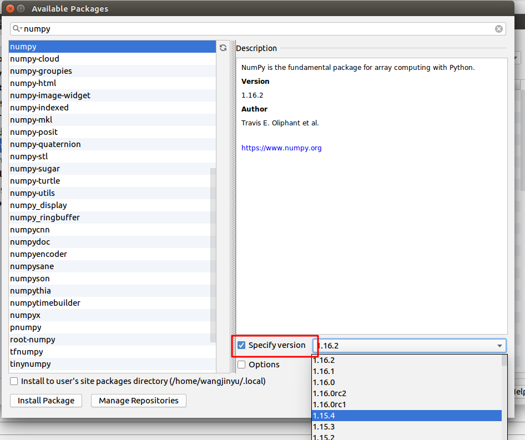Choose version 1.16.1 in the list
The height and width of the screenshot is (440, 525).
(x=407, y=371)
